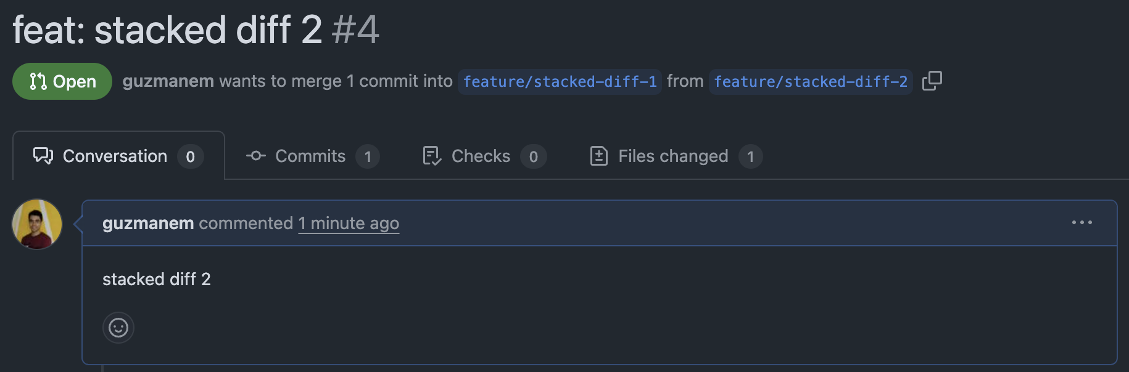This screenshot has height=372, width=1129.
Task: Click the Commits node icon
Action: (256, 156)
